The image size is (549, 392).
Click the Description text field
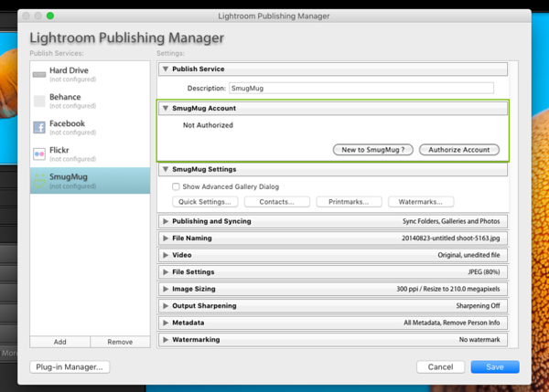pos(361,88)
